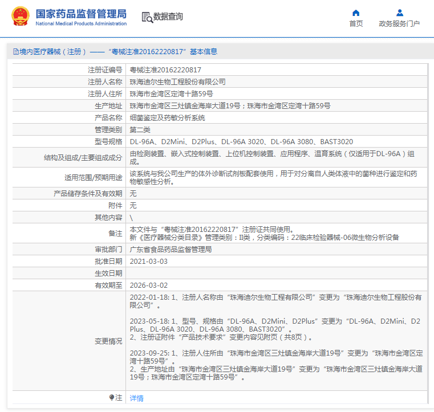
Task: Click the 备注 label
Action: click(x=115, y=234)
